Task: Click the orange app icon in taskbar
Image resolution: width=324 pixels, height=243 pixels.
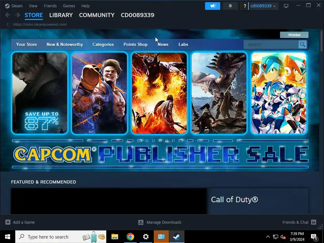Action: pos(161,237)
